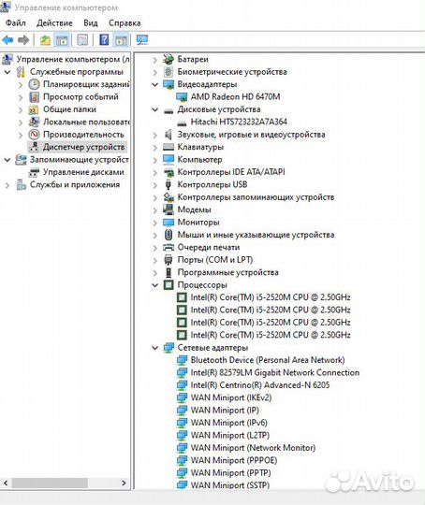425x505 pixels.
Task: Click the Биометрические устройства fingerprint icon
Action: [x=169, y=72]
